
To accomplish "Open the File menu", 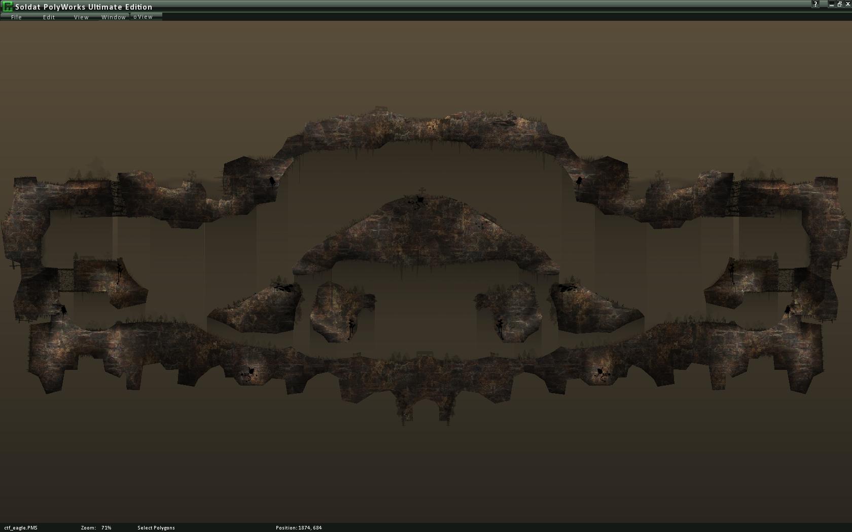I will click(16, 17).
